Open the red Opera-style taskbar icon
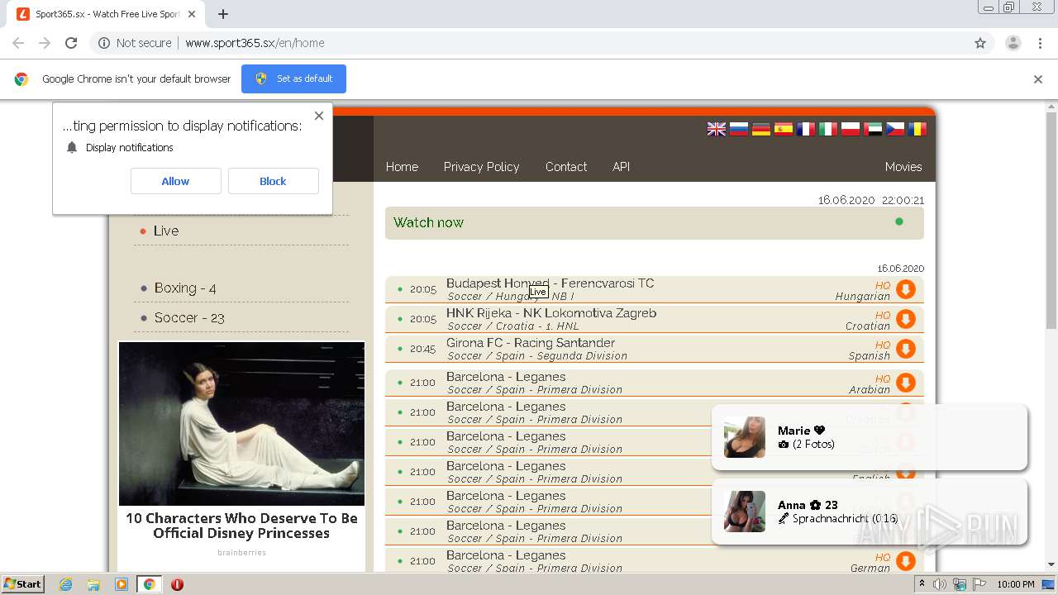This screenshot has width=1058, height=595. 177,584
